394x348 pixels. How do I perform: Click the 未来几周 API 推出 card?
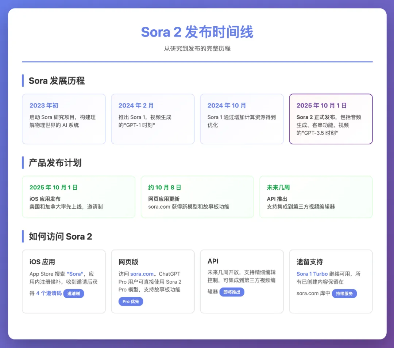tap(316, 197)
